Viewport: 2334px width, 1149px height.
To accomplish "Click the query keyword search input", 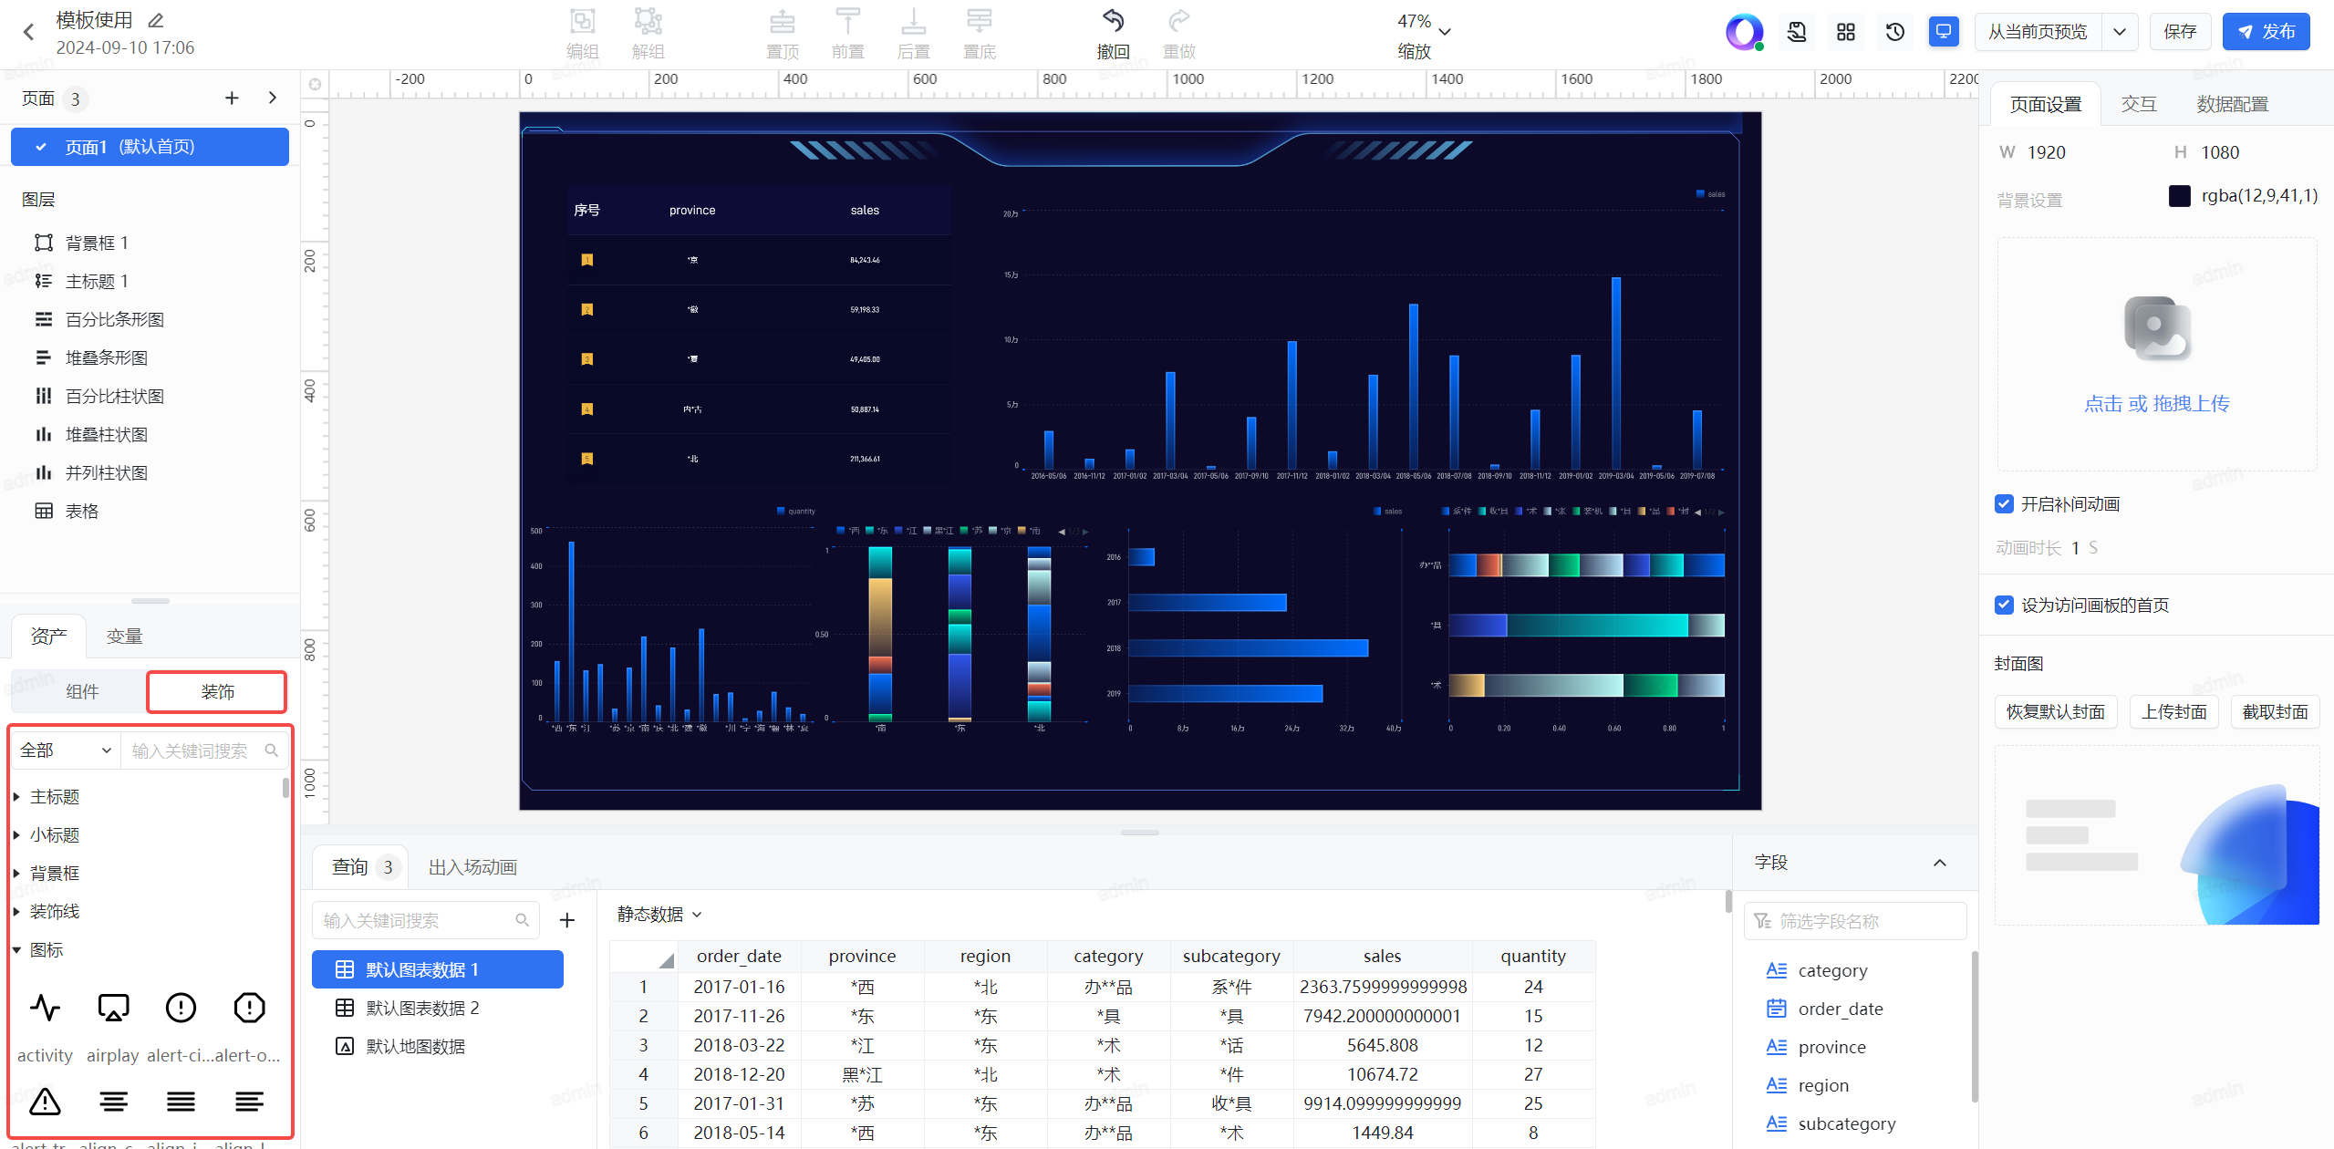I will (425, 920).
